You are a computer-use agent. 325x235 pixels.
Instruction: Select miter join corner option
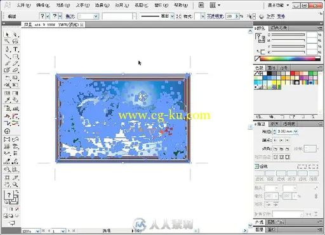pyautogui.click(x=275, y=149)
